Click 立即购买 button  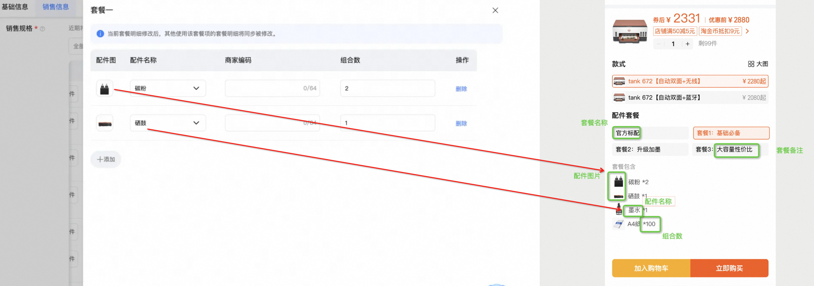(729, 268)
